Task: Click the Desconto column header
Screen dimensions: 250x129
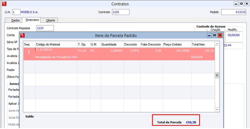Action: point(132,45)
